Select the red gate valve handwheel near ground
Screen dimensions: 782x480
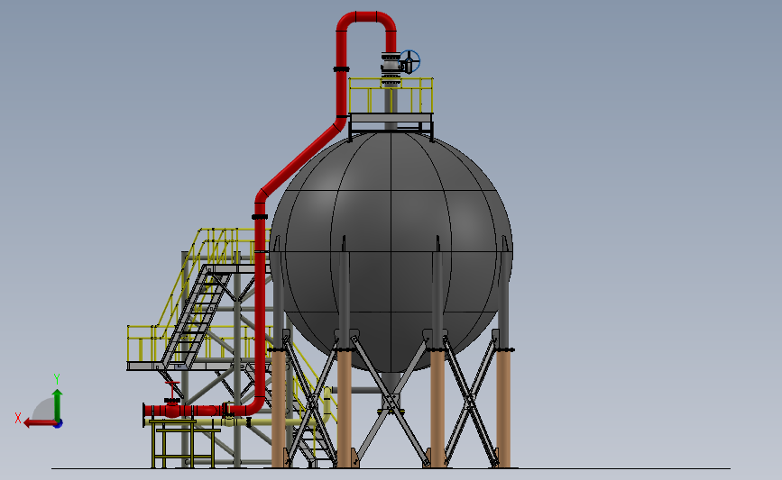click(x=172, y=389)
